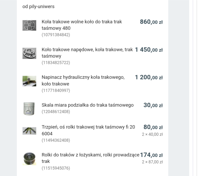Click the hydraulic tensioner product thumbnail
199x176 pixels.
29,81
